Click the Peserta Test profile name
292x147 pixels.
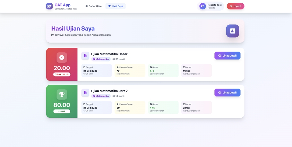click(x=214, y=5)
